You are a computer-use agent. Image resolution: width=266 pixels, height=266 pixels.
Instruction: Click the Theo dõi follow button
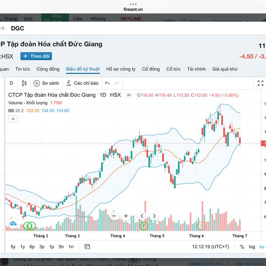[36, 56]
